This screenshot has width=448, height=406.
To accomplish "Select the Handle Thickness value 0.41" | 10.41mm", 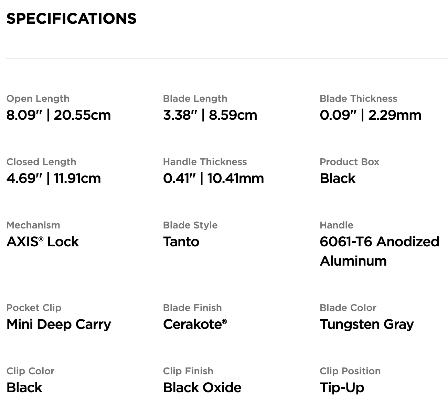I will tap(213, 178).
